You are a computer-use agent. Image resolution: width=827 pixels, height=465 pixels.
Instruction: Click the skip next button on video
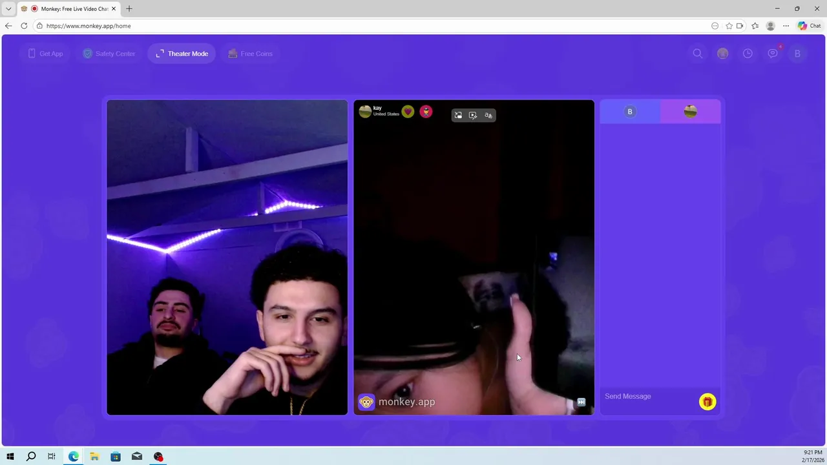[581, 402]
